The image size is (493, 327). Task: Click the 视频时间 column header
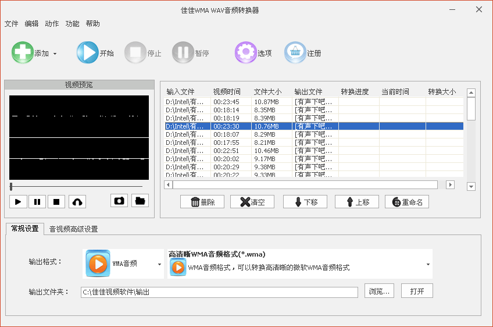pos(227,92)
